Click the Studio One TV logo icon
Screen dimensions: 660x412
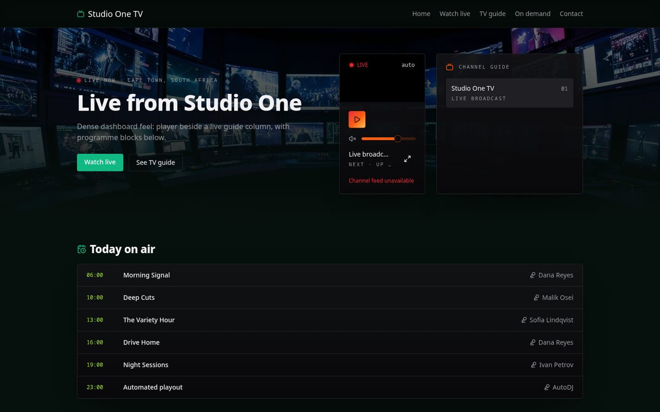81,14
